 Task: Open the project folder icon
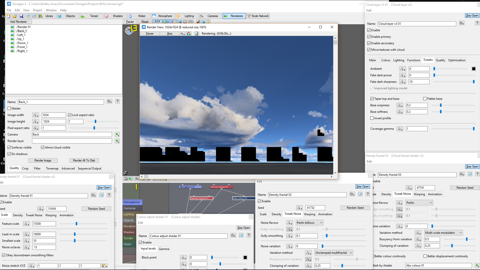(x=15, y=16)
